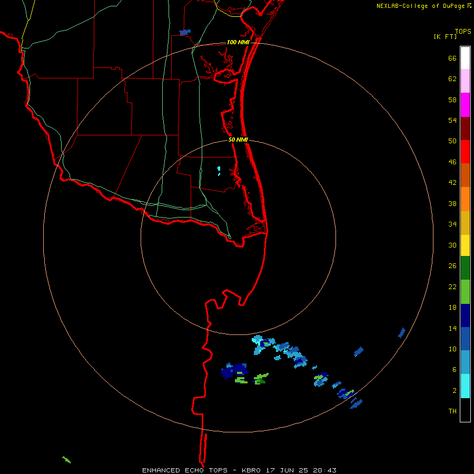Click the navy 14-18 kft legend swatch
474x474 pixels.
[x=465, y=315]
